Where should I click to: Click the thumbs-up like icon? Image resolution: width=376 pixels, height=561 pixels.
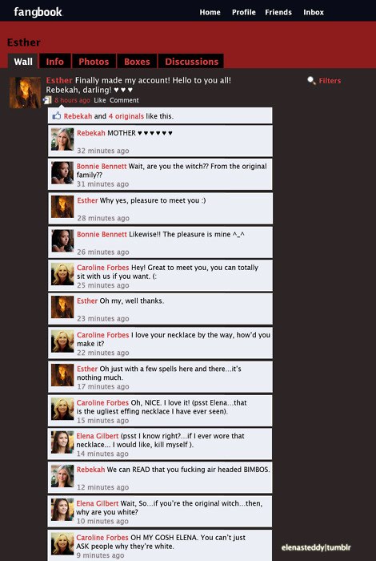pos(57,116)
